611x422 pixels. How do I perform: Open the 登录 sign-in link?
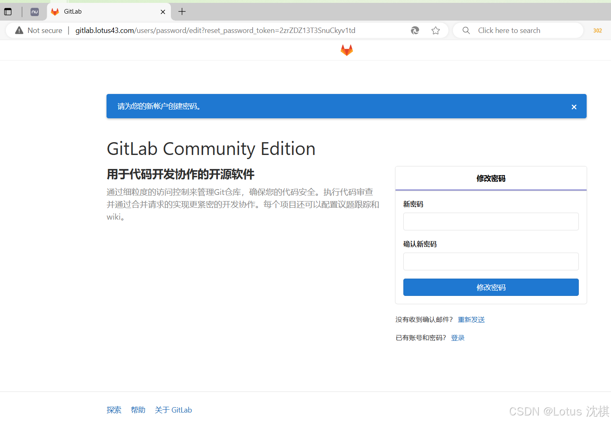[x=458, y=338]
